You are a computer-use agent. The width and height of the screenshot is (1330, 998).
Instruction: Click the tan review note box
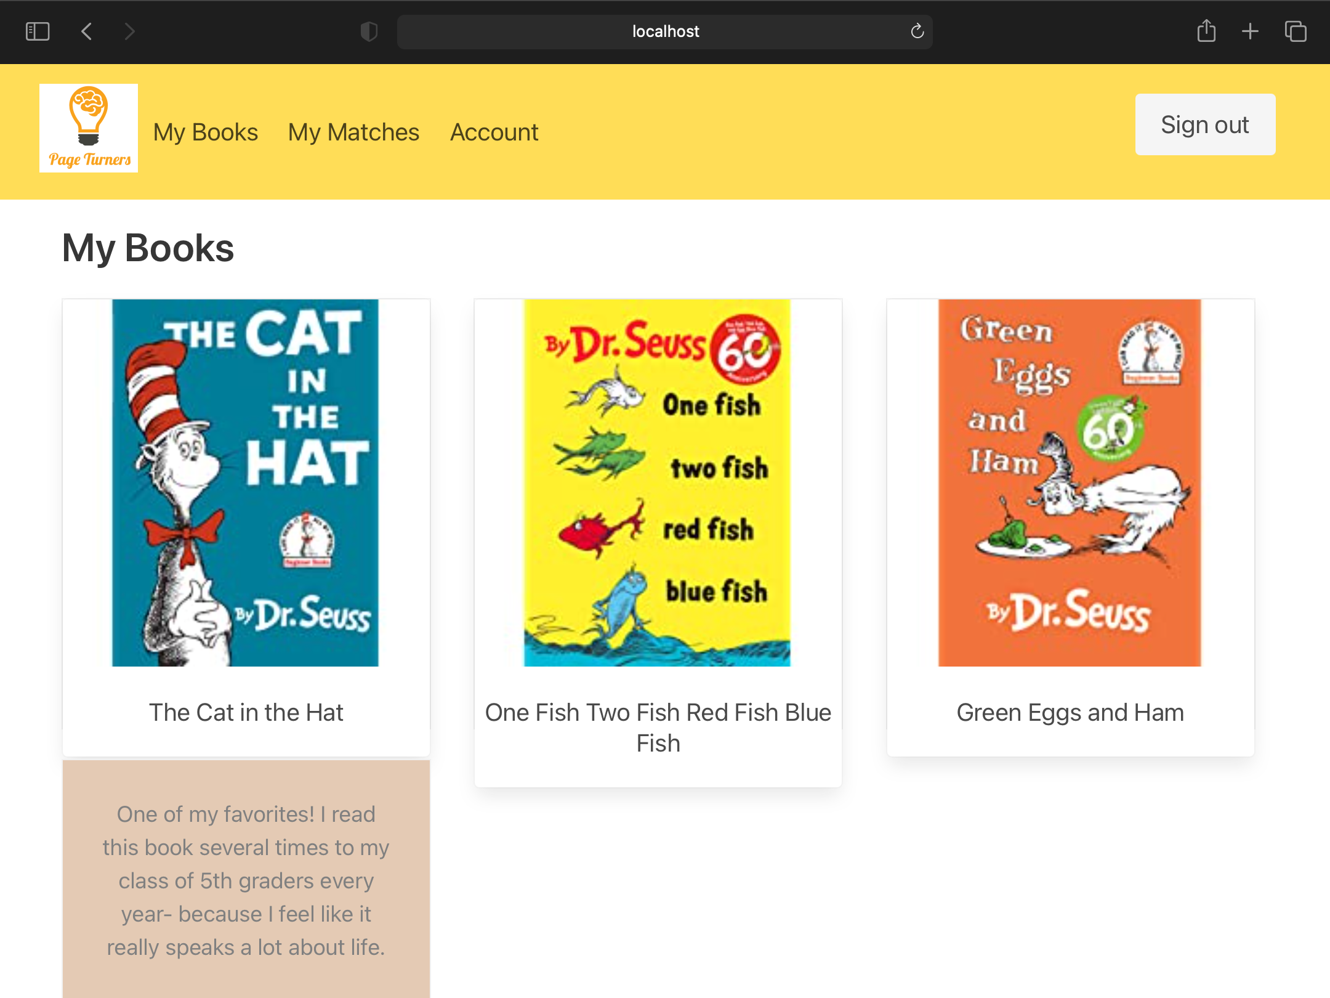246,880
